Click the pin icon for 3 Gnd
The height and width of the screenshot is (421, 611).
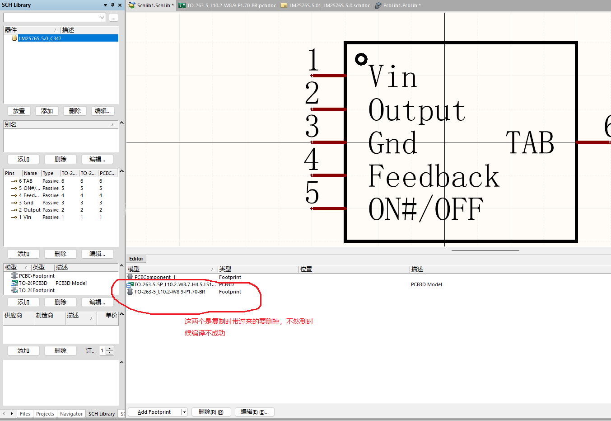click(x=14, y=203)
